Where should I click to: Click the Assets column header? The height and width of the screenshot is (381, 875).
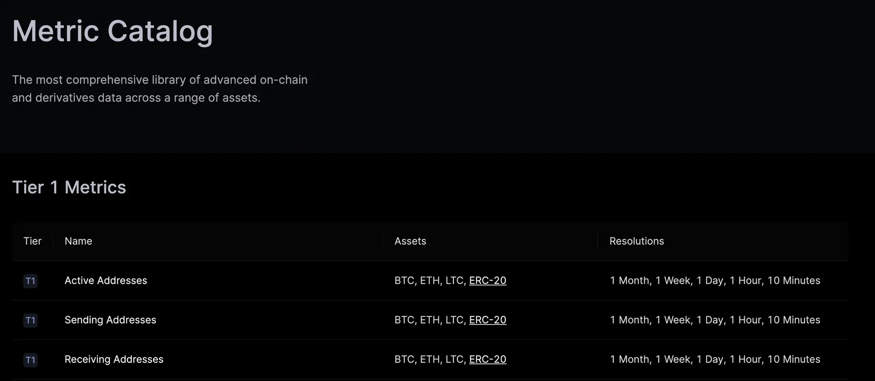point(410,241)
